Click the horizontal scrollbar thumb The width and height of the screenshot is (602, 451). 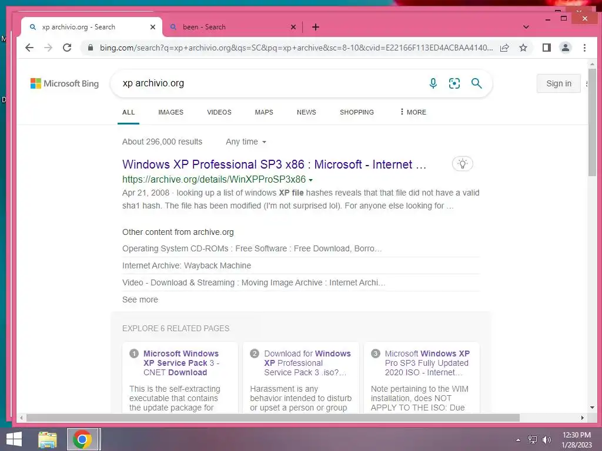tap(273, 418)
